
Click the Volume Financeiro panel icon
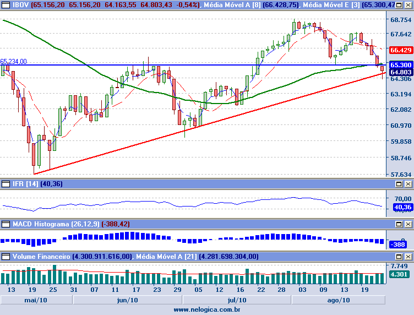pos(6,257)
